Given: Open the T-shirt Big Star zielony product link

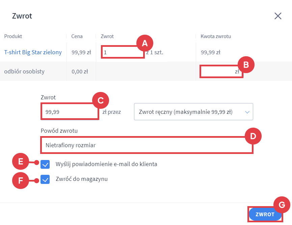Looking at the screenshot, I should click(x=33, y=52).
